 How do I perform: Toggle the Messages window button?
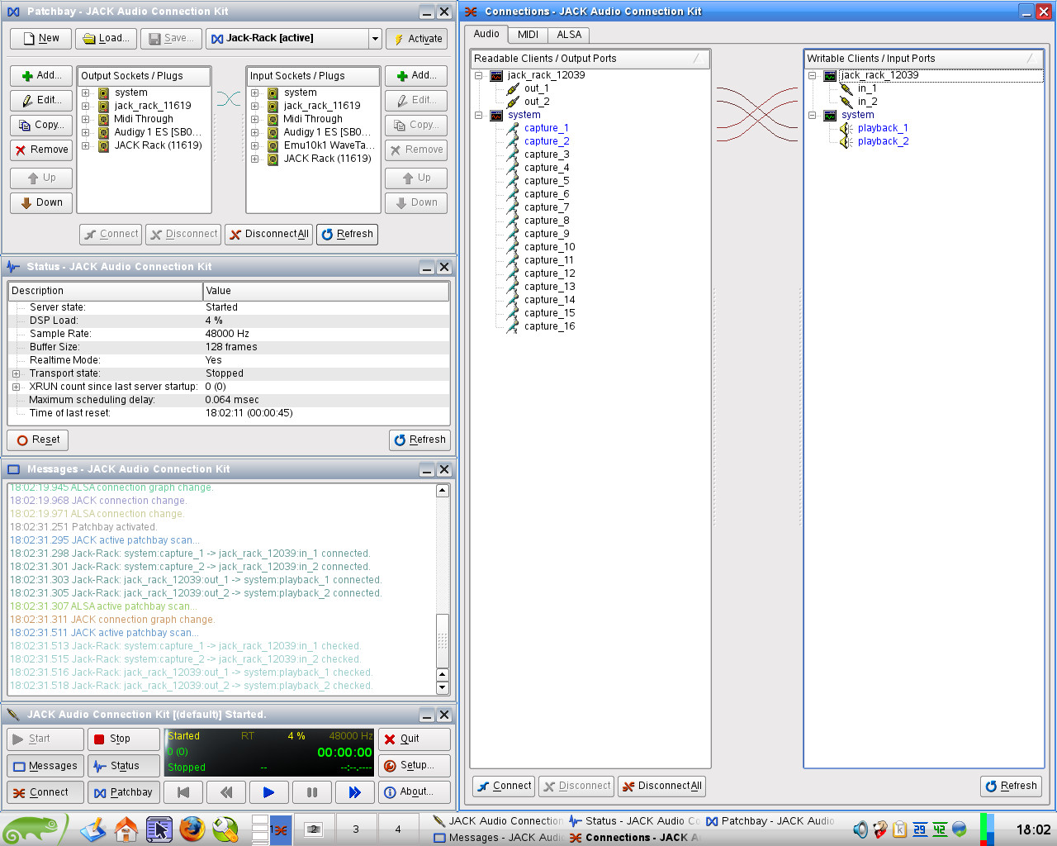coord(45,766)
